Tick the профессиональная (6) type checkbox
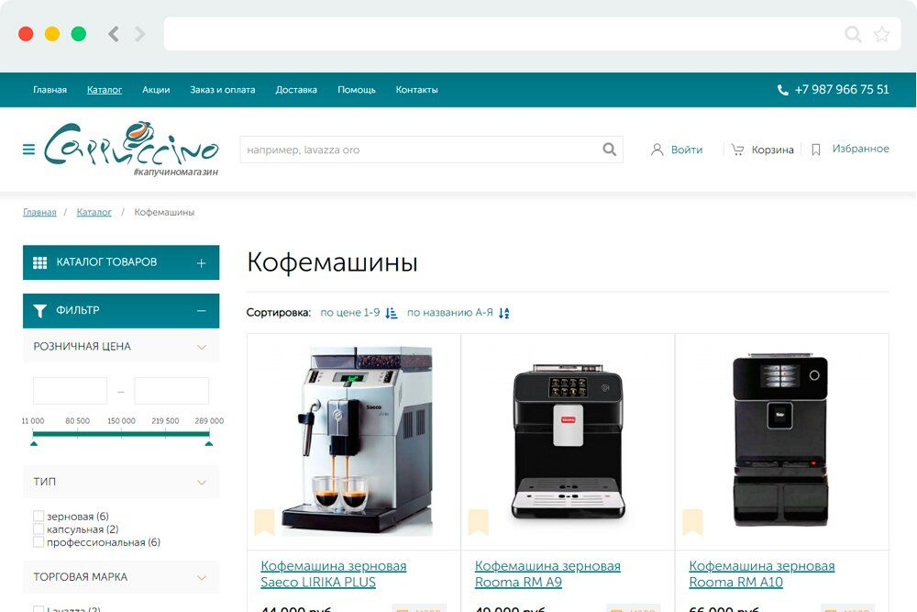917x612 pixels. click(39, 541)
